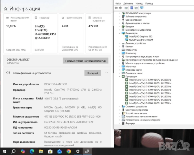Go to Settings home icon
Image resolution: width=194 pixels, height=155 pixels.
5,9
